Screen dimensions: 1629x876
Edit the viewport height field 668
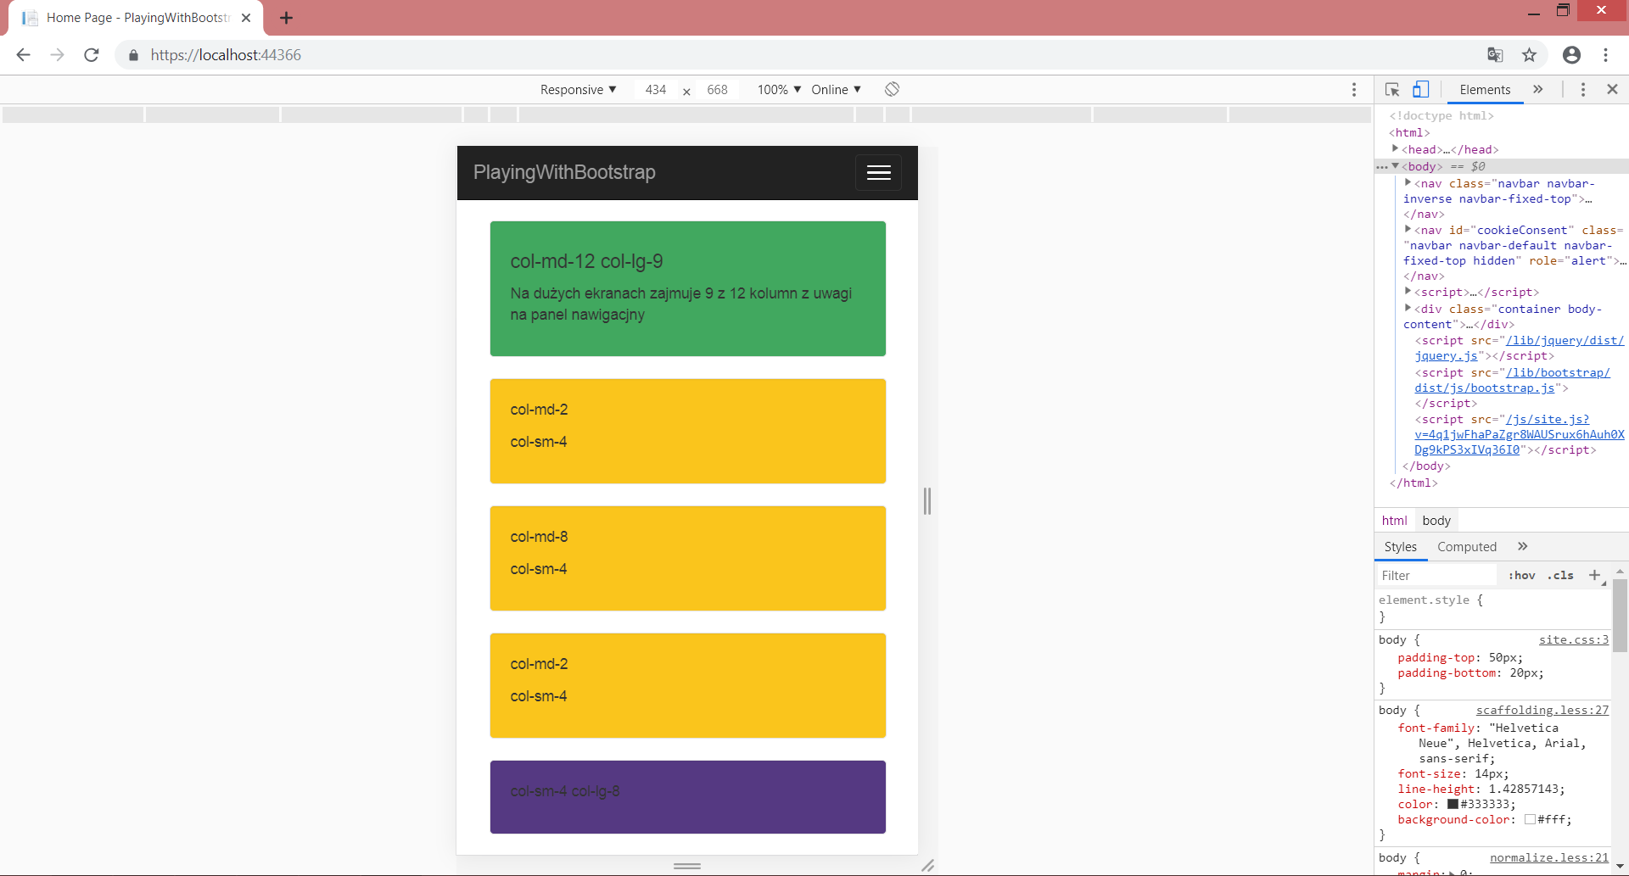[x=717, y=90]
